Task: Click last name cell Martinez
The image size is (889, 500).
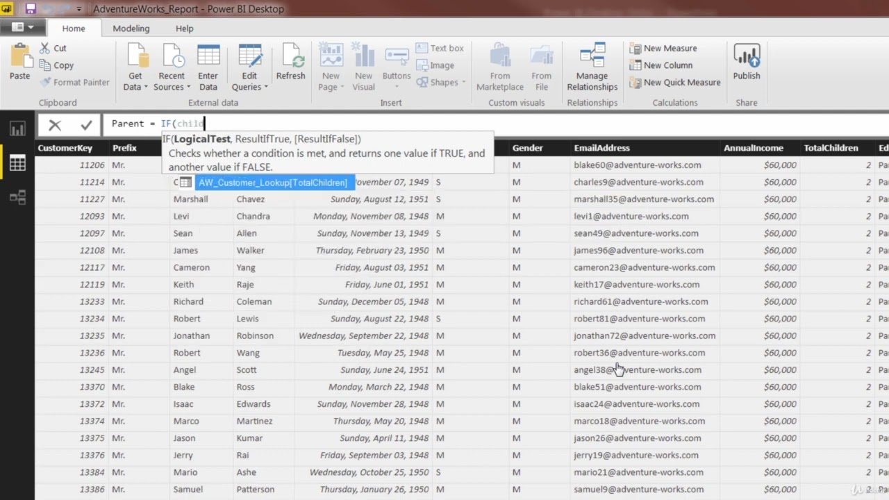Action: [x=264, y=421]
